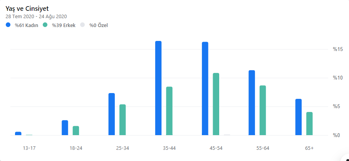Click the date range 28 Tem 2020 text
The width and height of the screenshot is (349, 161).
click(20, 17)
